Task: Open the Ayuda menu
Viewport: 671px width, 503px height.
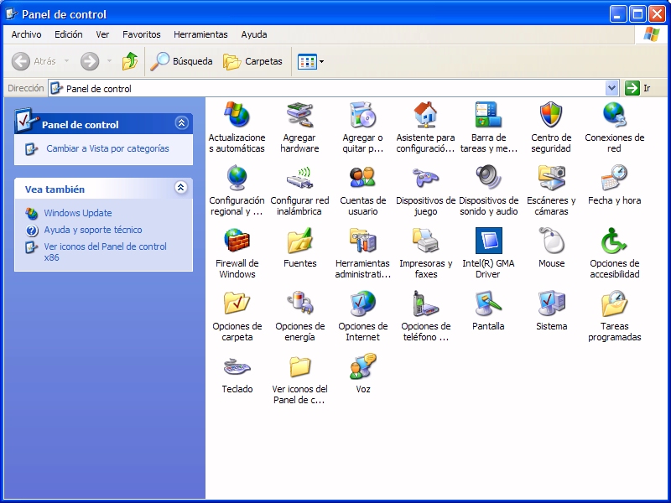Action: 254,34
